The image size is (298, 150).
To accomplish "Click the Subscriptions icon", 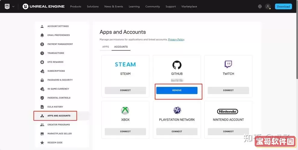I will 42,71.
